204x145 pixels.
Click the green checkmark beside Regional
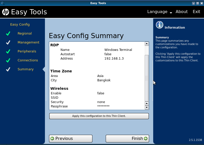[8, 34]
